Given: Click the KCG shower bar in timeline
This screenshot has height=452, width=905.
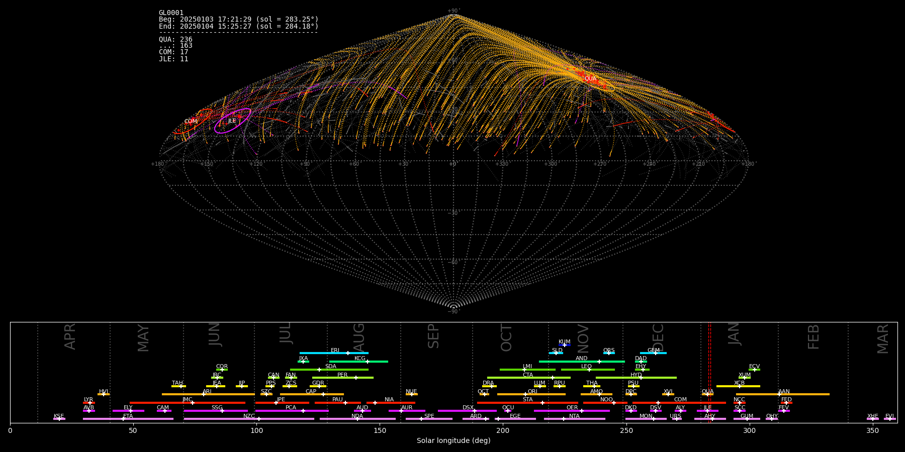Looking at the screenshot, I should [x=358, y=362].
